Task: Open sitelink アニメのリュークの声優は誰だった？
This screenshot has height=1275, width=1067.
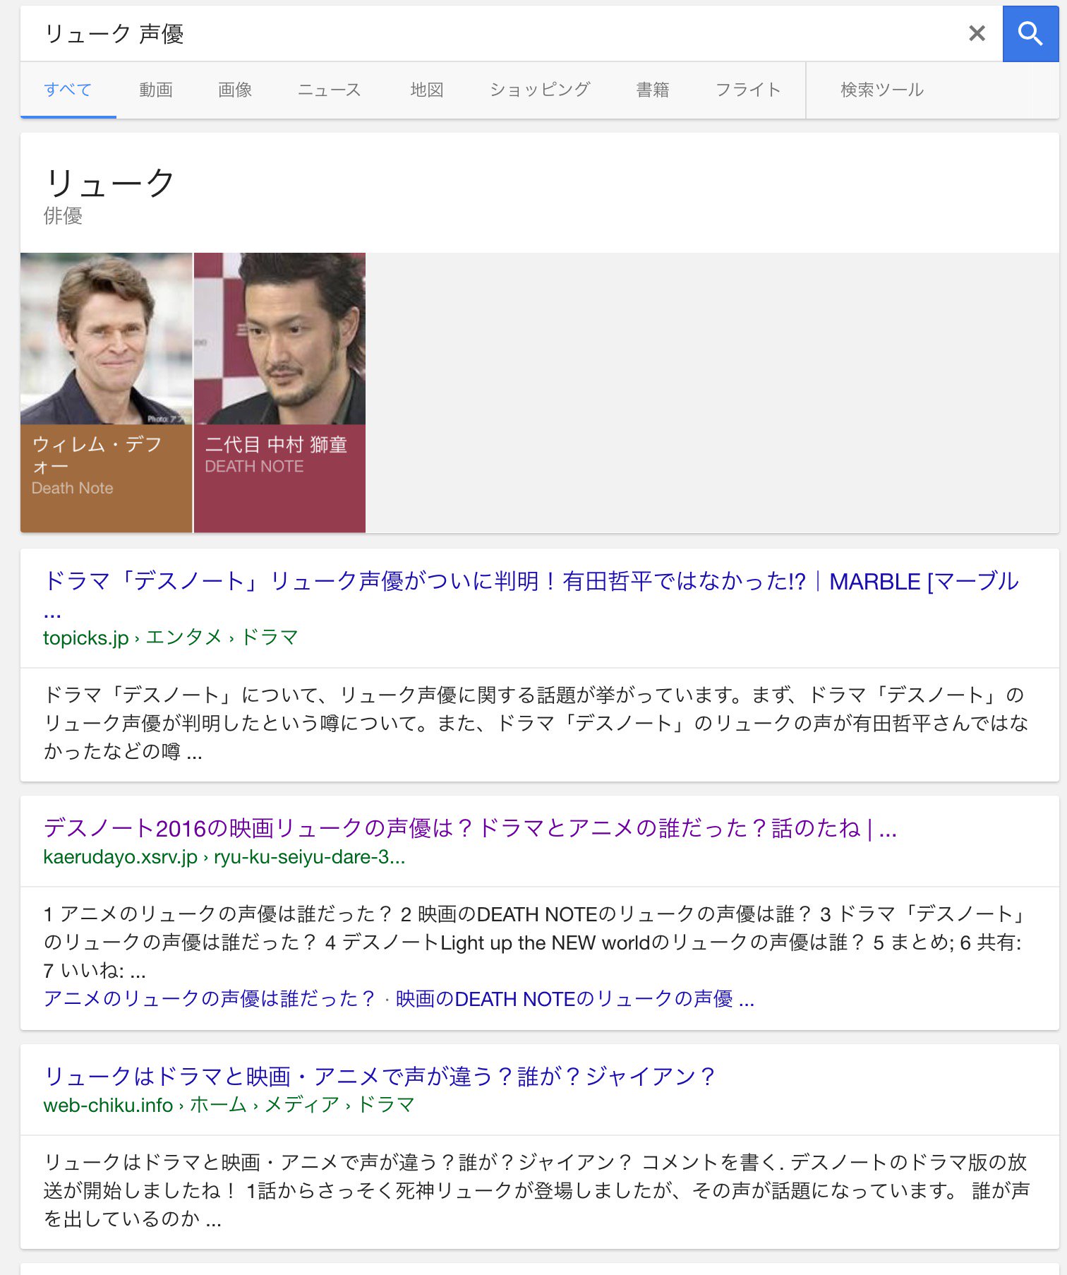Action: pyautogui.click(x=210, y=999)
